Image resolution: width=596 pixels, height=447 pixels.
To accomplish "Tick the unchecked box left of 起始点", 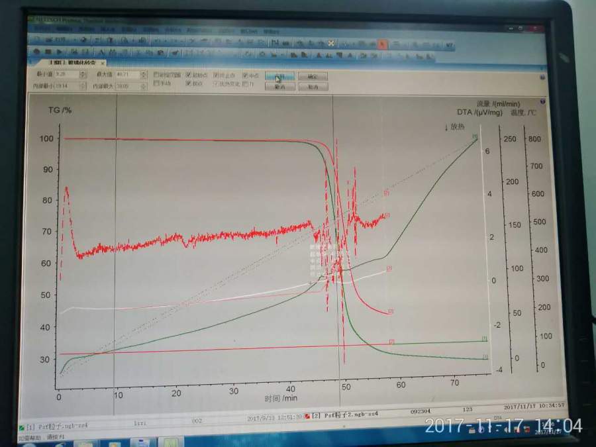I will [156, 74].
